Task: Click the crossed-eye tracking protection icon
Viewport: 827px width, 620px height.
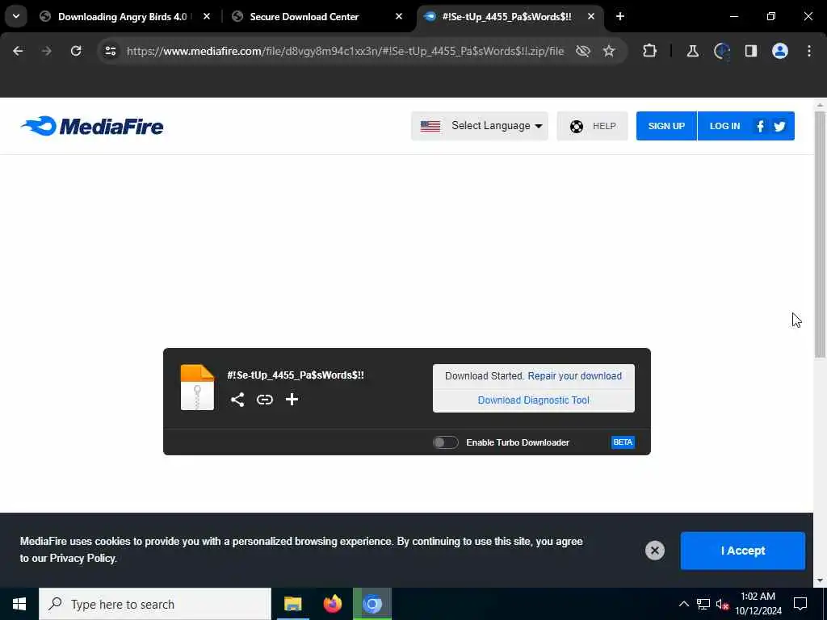Action: pyautogui.click(x=583, y=51)
